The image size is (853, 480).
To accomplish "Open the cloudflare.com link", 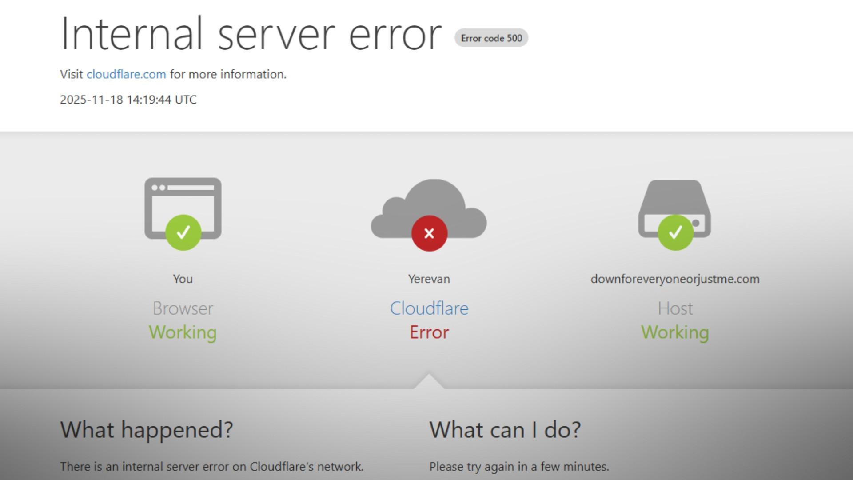I will [126, 74].
